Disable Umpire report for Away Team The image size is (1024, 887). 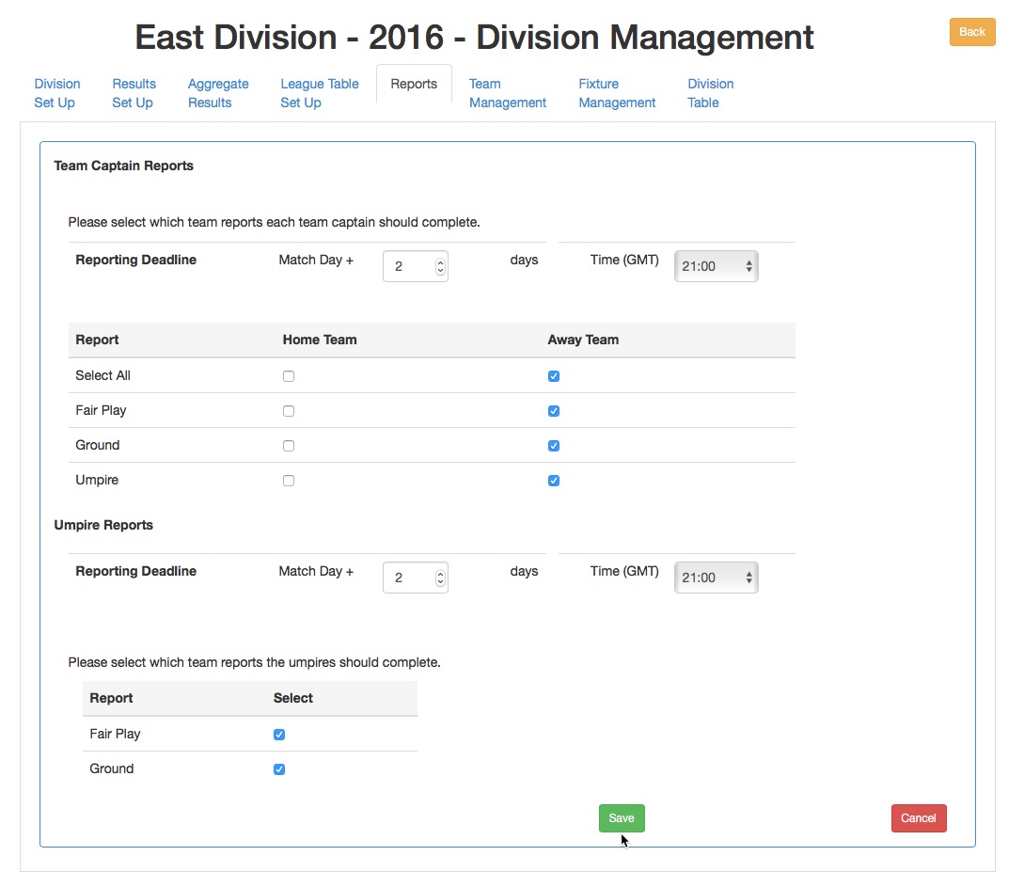(x=554, y=481)
